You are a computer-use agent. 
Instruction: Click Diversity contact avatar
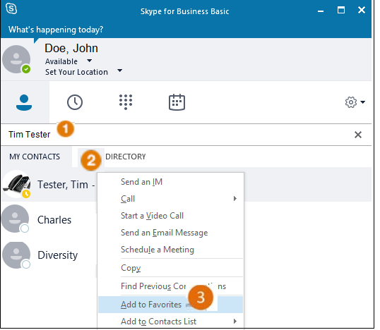[16, 255]
